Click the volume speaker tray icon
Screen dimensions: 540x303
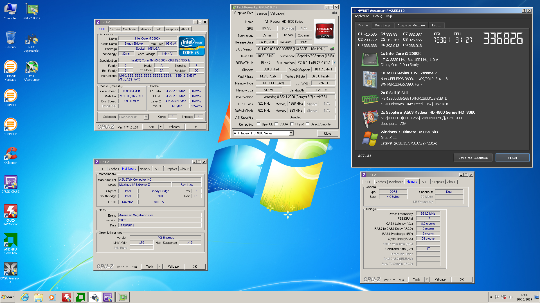(510, 297)
